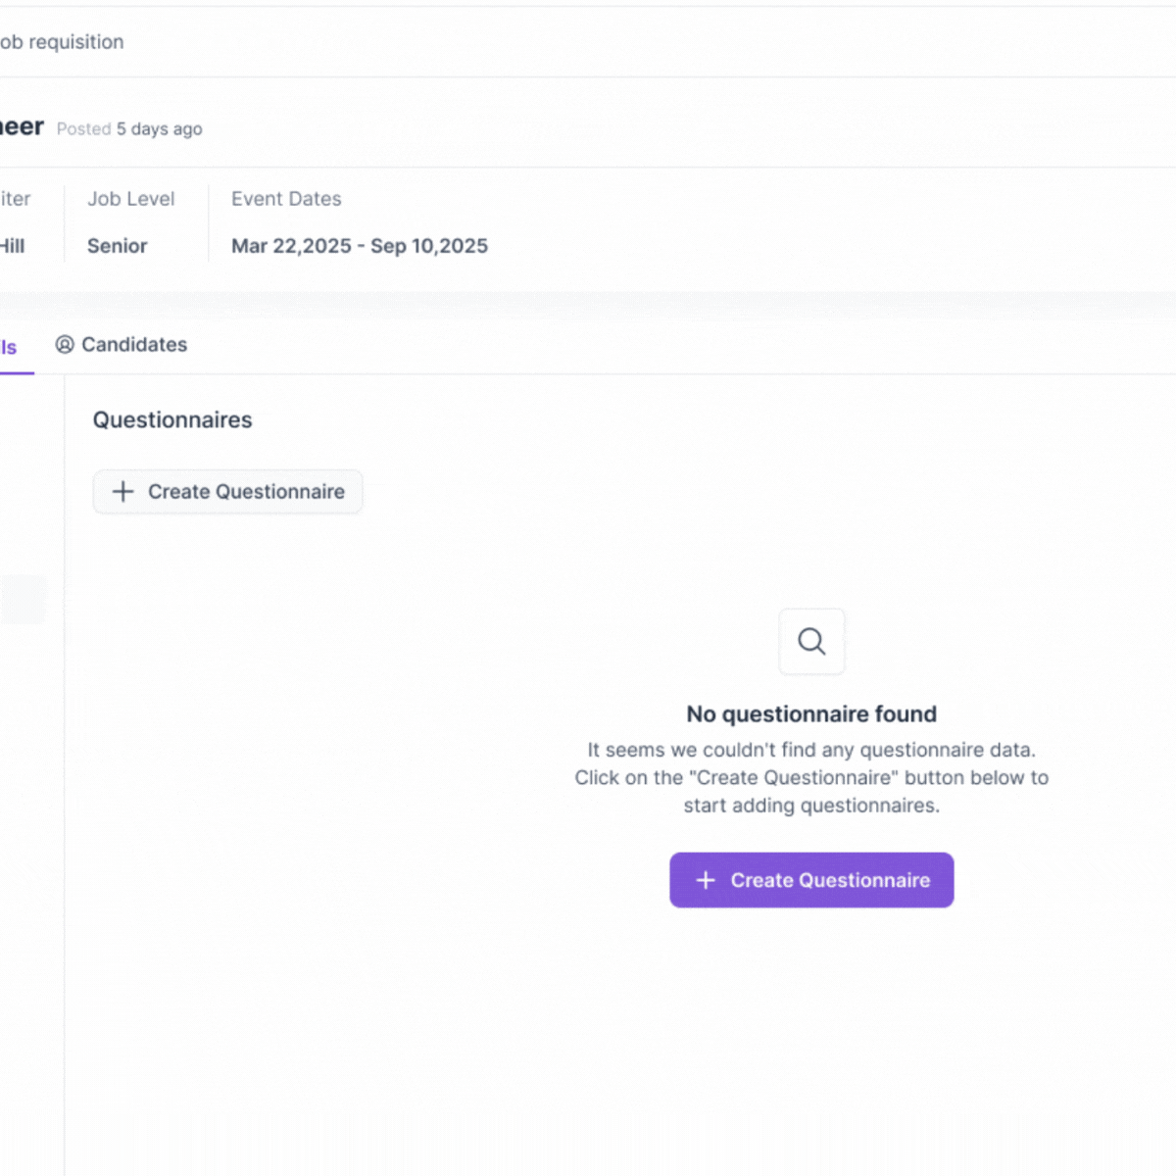Click the empty-state description paragraph
The image size is (1176, 1176).
[x=811, y=777]
